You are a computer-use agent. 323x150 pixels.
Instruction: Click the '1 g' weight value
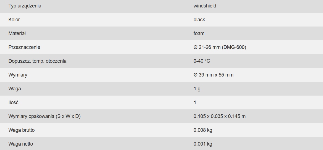click(197, 89)
